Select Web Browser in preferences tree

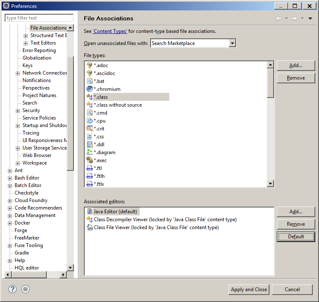37,155
